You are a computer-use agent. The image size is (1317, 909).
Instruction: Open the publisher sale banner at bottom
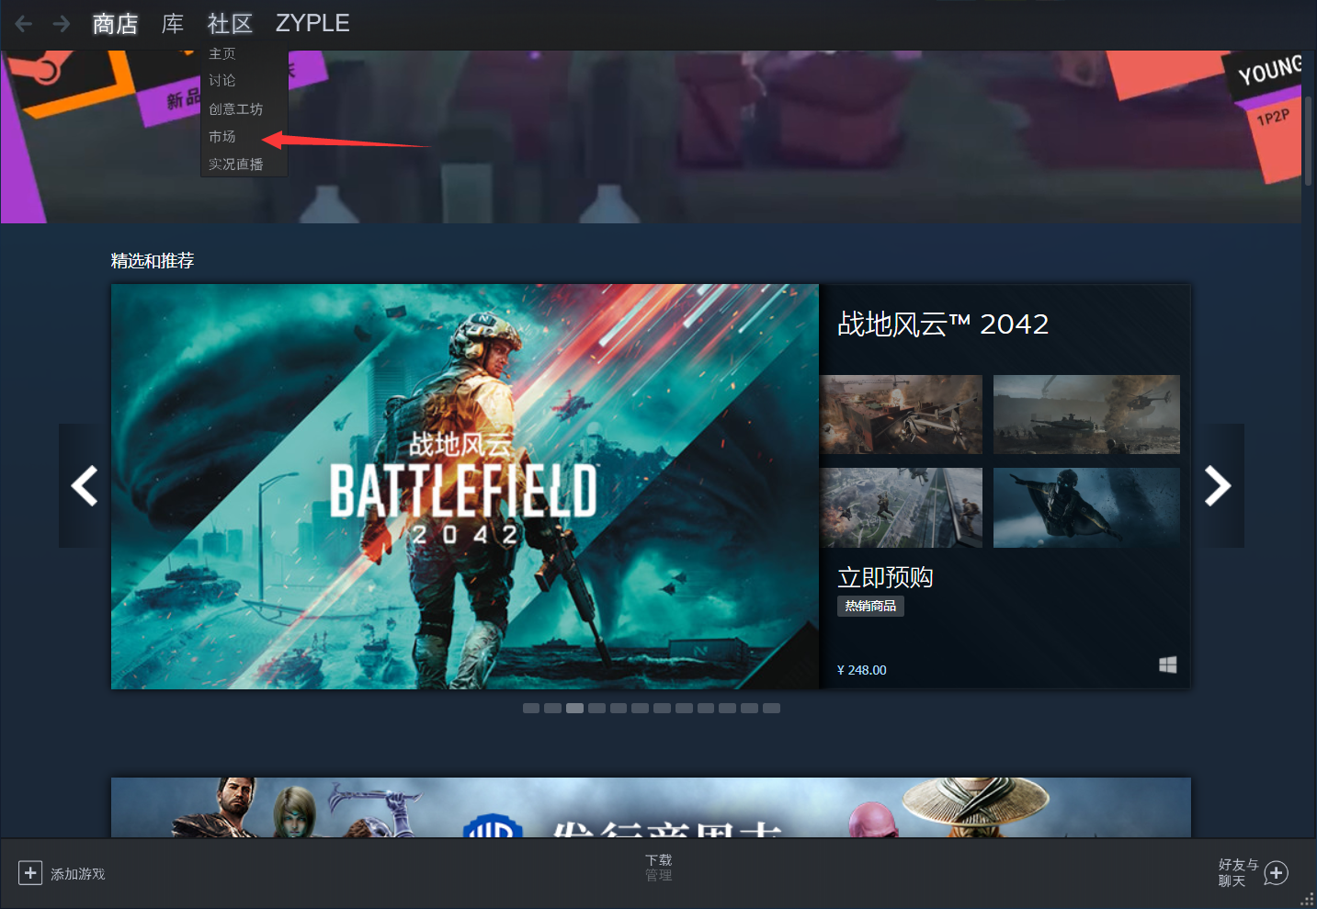coord(651,808)
